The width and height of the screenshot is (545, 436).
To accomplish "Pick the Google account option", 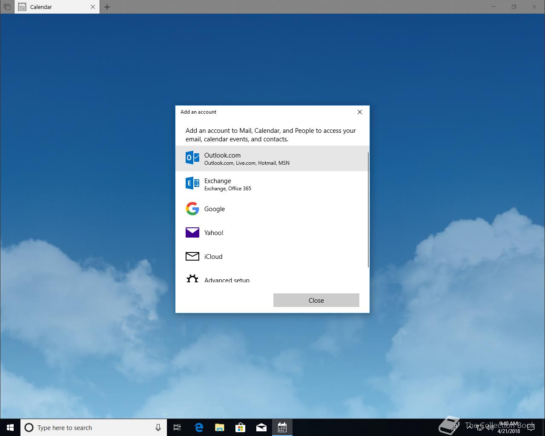I will (x=272, y=209).
